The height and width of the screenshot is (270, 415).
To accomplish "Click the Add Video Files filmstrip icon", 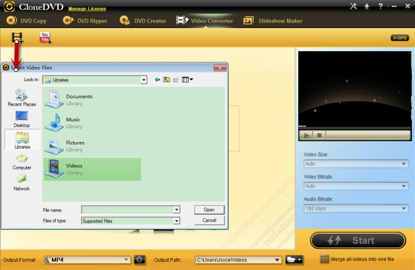I will tap(17, 37).
